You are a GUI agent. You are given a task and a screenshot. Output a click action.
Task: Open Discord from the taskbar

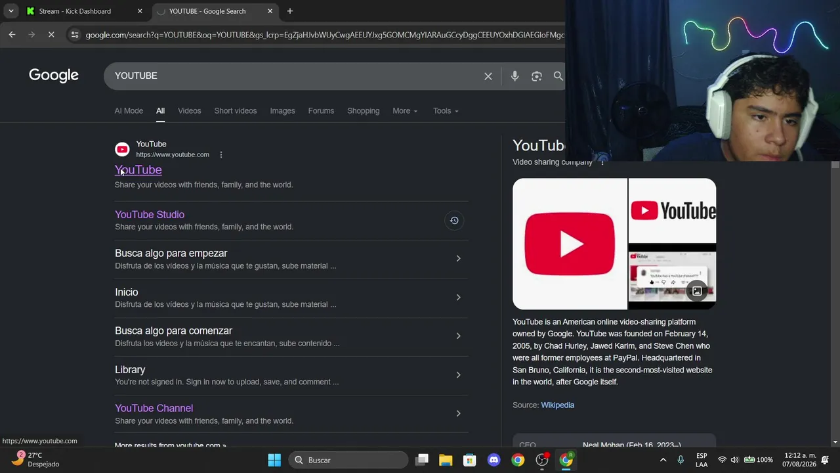point(493,460)
